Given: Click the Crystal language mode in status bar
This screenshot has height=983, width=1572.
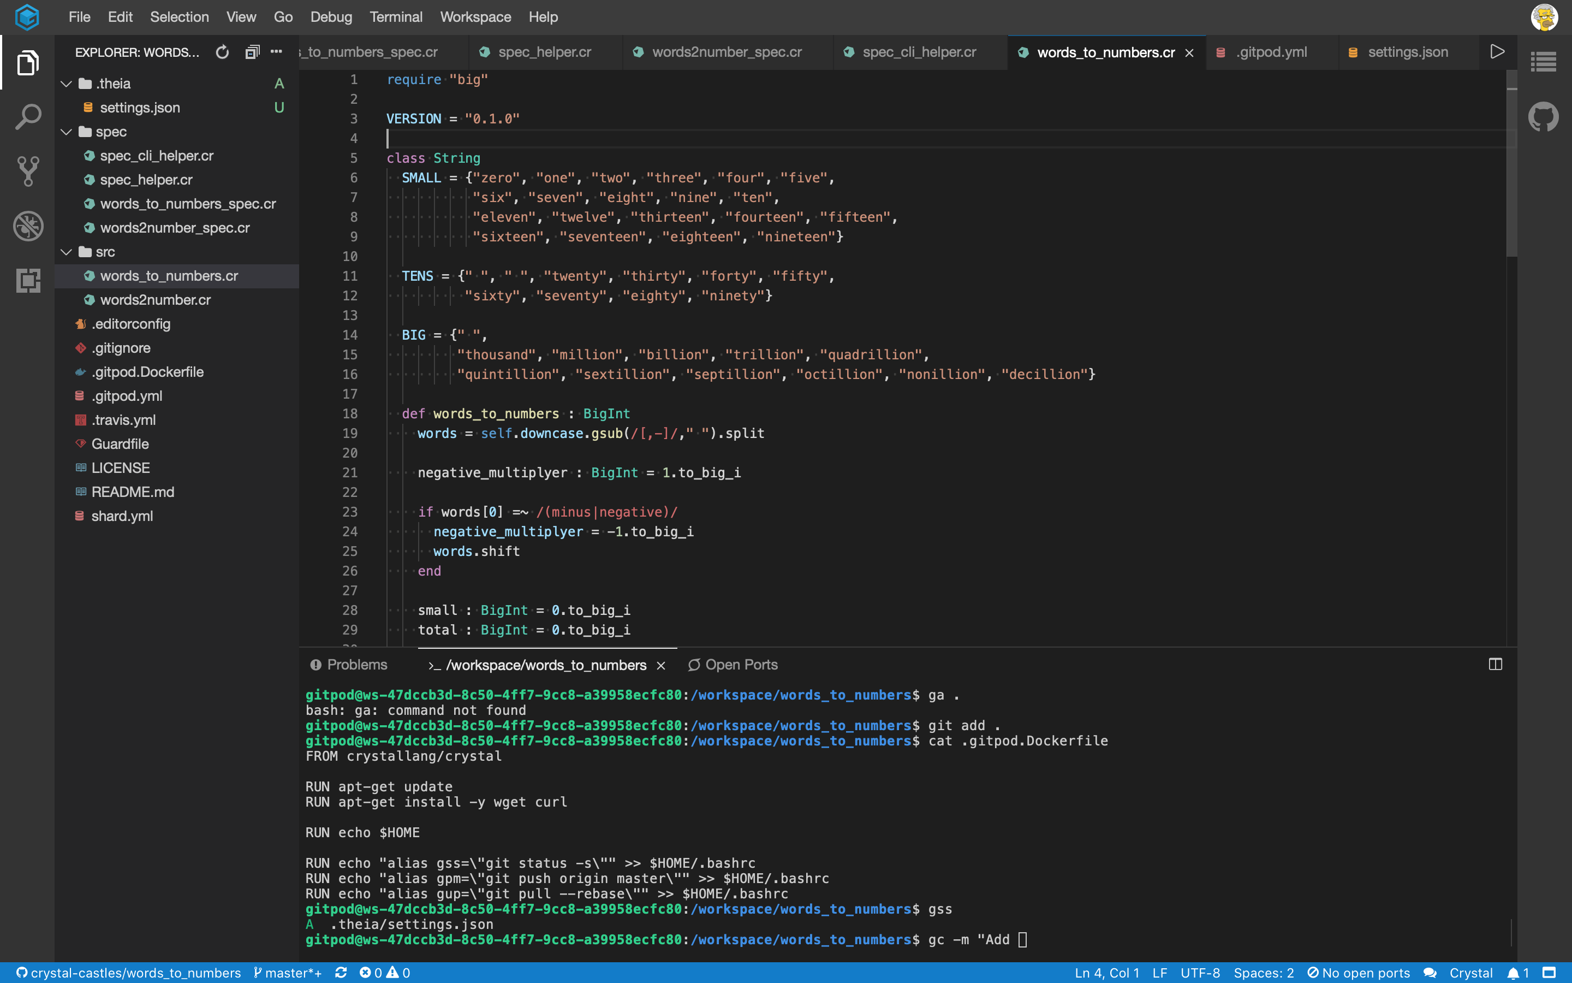Looking at the screenshot, I should [1470, 973].
